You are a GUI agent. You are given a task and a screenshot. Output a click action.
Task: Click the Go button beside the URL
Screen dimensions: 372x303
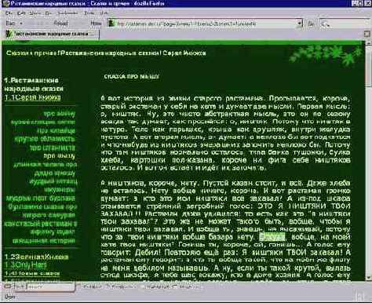[311, 24]
